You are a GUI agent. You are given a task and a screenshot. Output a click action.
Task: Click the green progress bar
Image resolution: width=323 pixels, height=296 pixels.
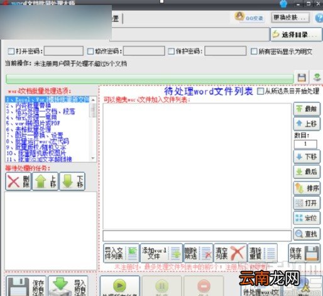coord(150,79)
